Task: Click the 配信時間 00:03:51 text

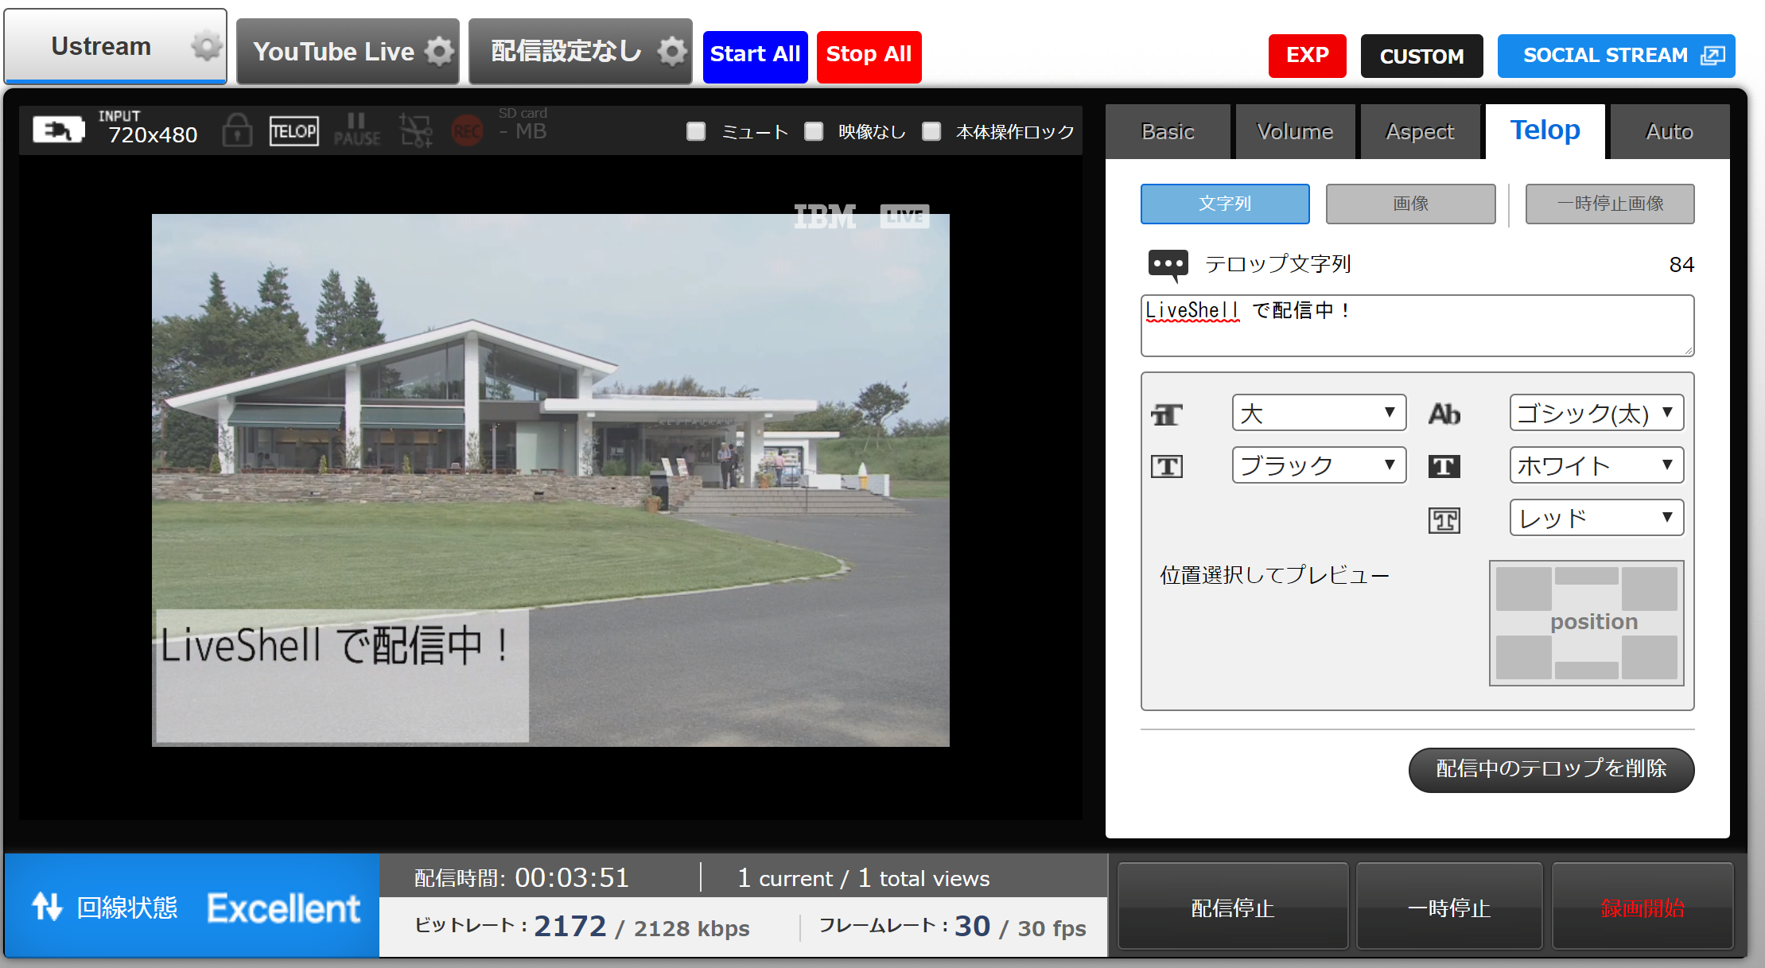Action: (522, 878)
